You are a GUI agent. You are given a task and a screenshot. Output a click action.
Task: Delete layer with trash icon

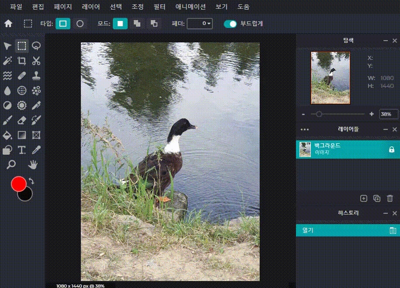click(x=390, y=198)
